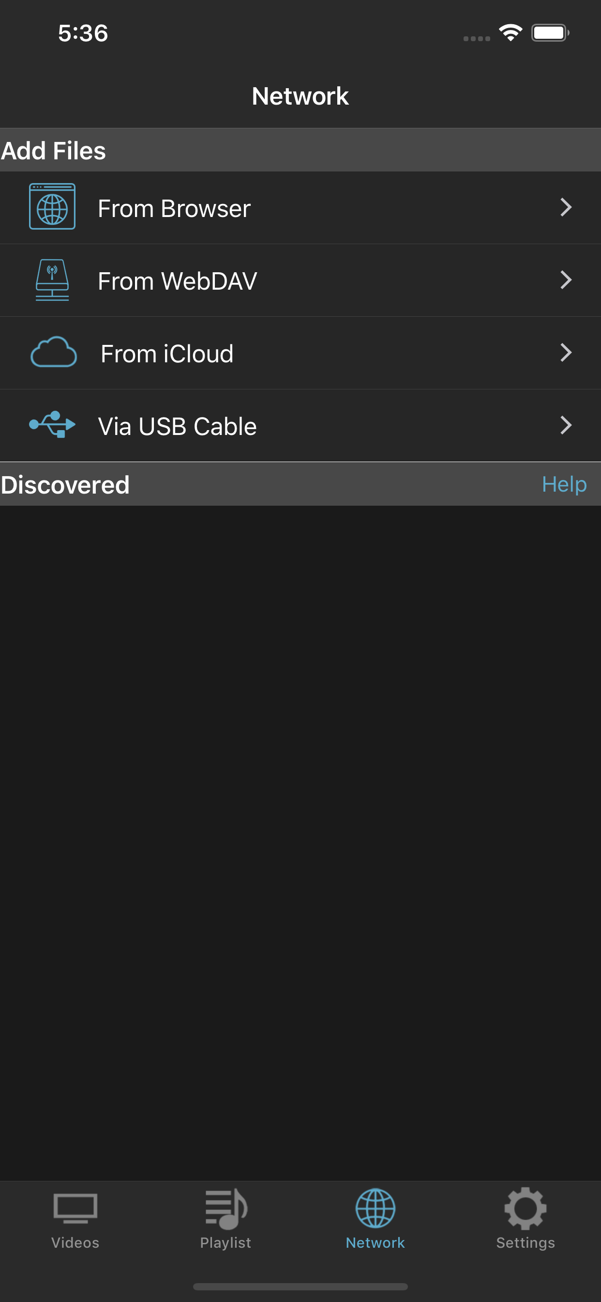
Task: Tap the Playlist music note icon
Action: pyautogui.click(x=226, y=1209)
